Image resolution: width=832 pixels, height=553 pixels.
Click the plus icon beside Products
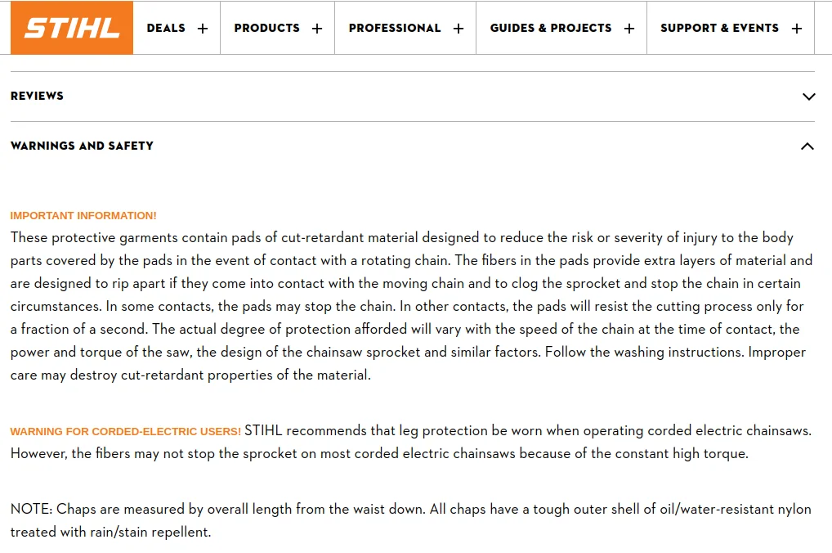point(317,29)
